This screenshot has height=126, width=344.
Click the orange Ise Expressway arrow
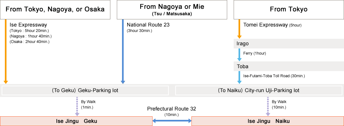click(x=6, y=52)
